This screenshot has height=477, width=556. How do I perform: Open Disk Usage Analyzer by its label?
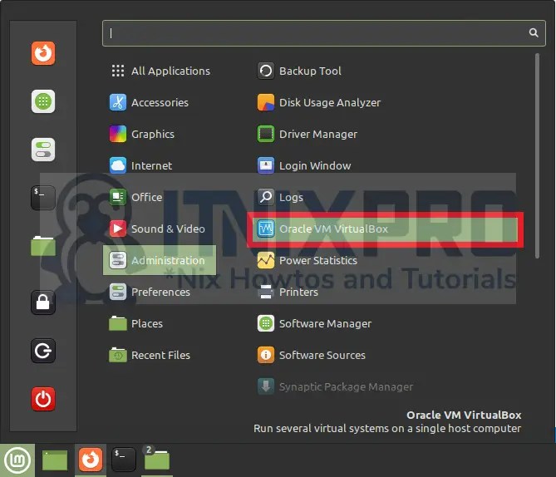pyautogui.click(x=330, y=102)
